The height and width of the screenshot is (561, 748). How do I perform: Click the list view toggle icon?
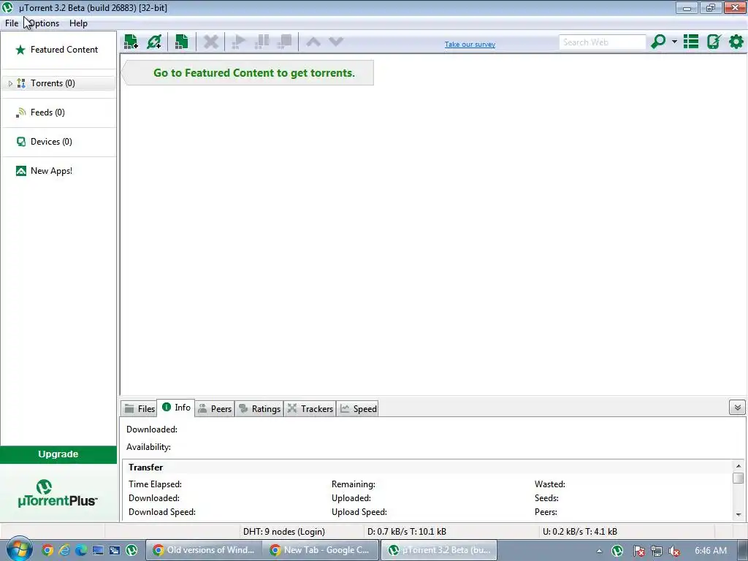(x=691, y=42)
